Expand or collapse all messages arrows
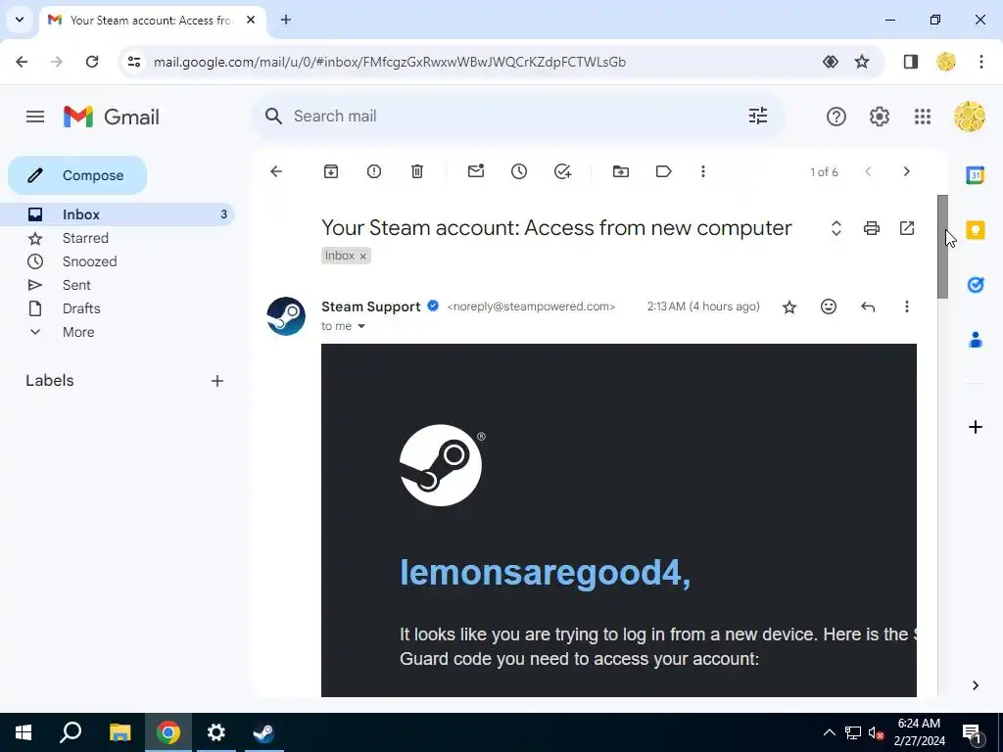This screenshot has height=752, width=1003. (836, 228)
